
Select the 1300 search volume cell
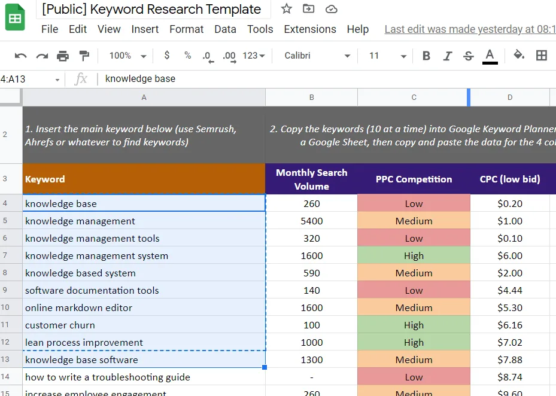pos(312,360)
